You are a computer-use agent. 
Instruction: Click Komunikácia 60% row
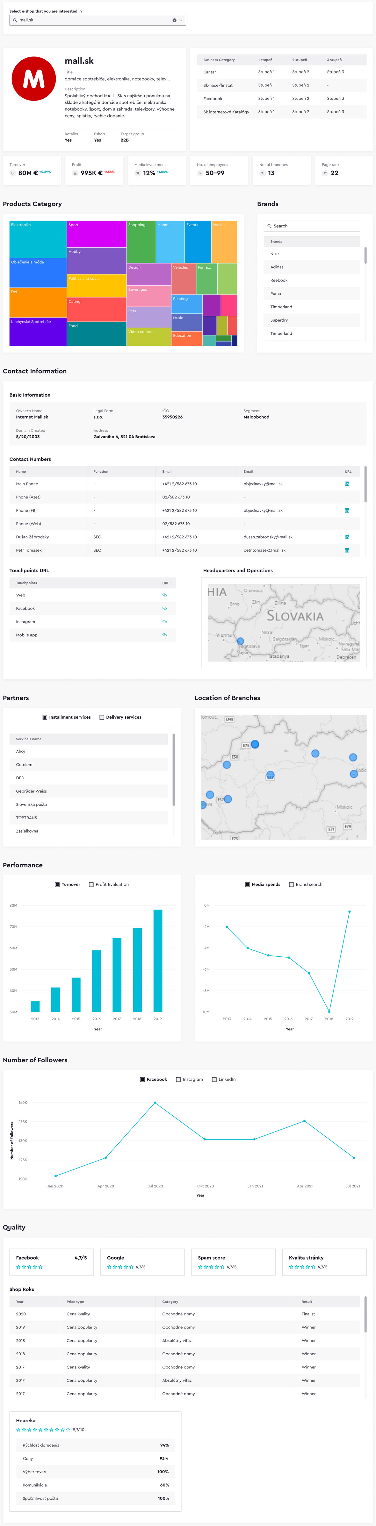click(x=96, y=1485)
